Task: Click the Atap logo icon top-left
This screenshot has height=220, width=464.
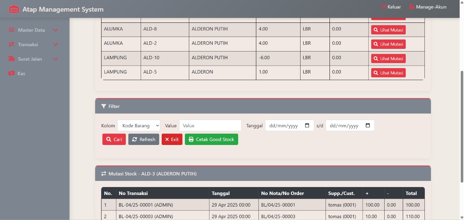Action: [14, 9]
